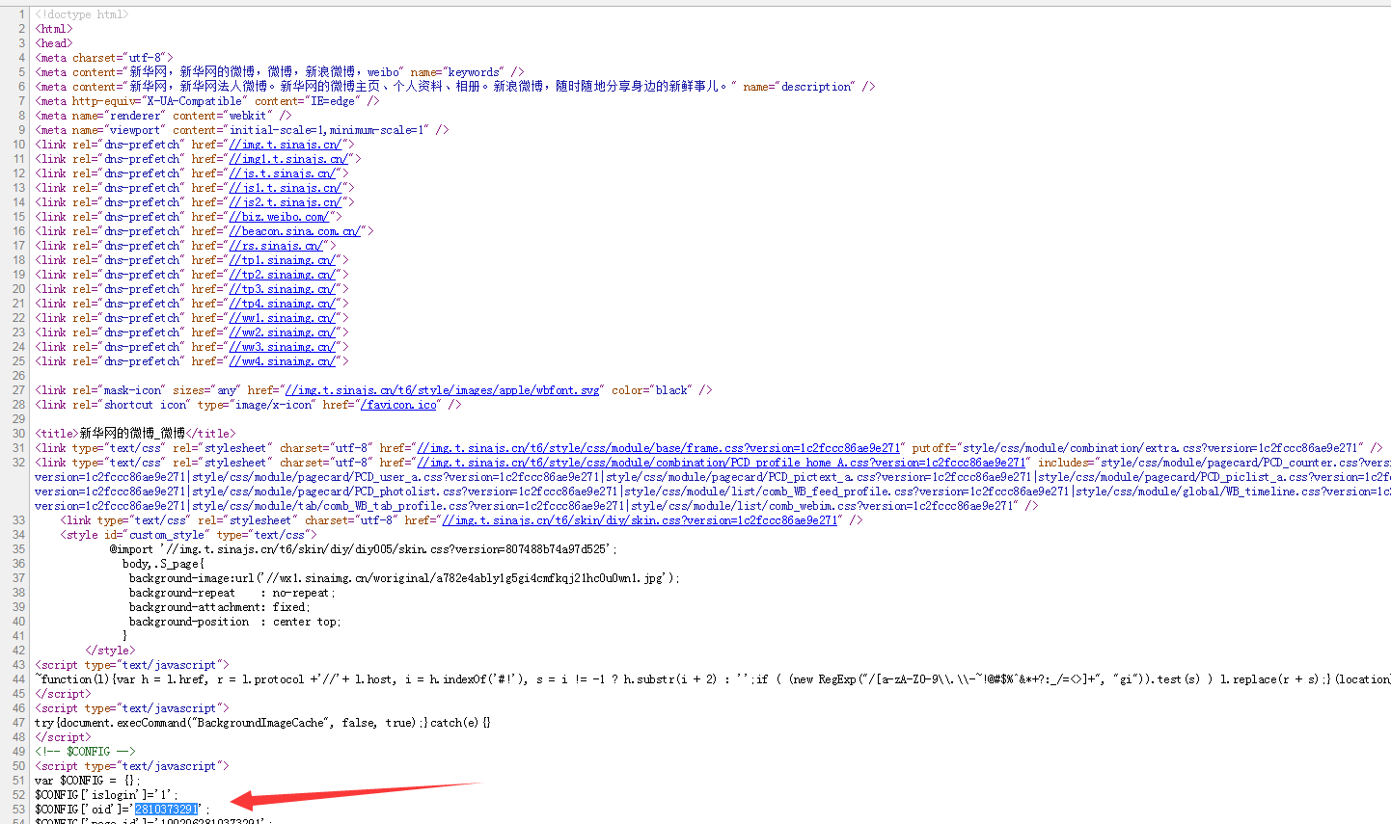1391x824 pixels.
Task: Click the var $CONFIG = {}; line
Action: click(x=88, y=781)
